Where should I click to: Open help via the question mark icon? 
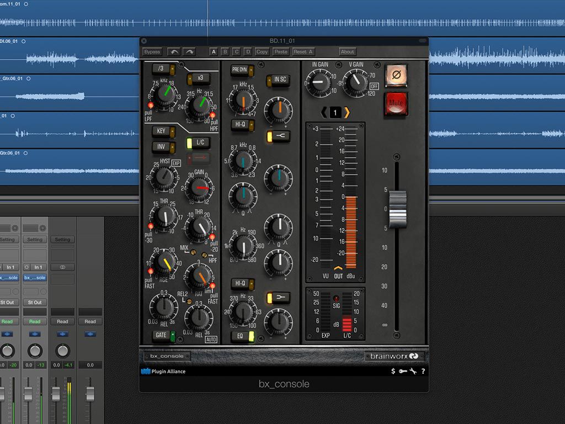[x=423, y=372]
